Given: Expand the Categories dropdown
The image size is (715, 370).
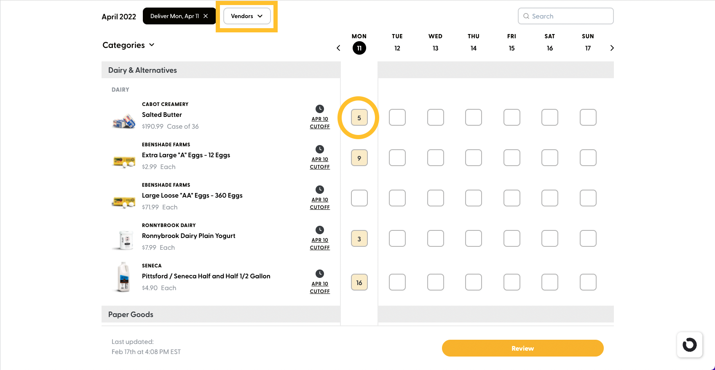Looking at the screenshot, I should [129, 45].
